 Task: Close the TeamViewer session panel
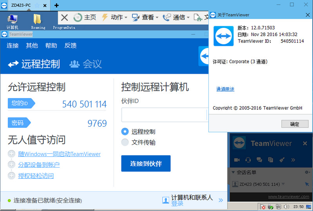pyautogui.click(x=305, y=143)
